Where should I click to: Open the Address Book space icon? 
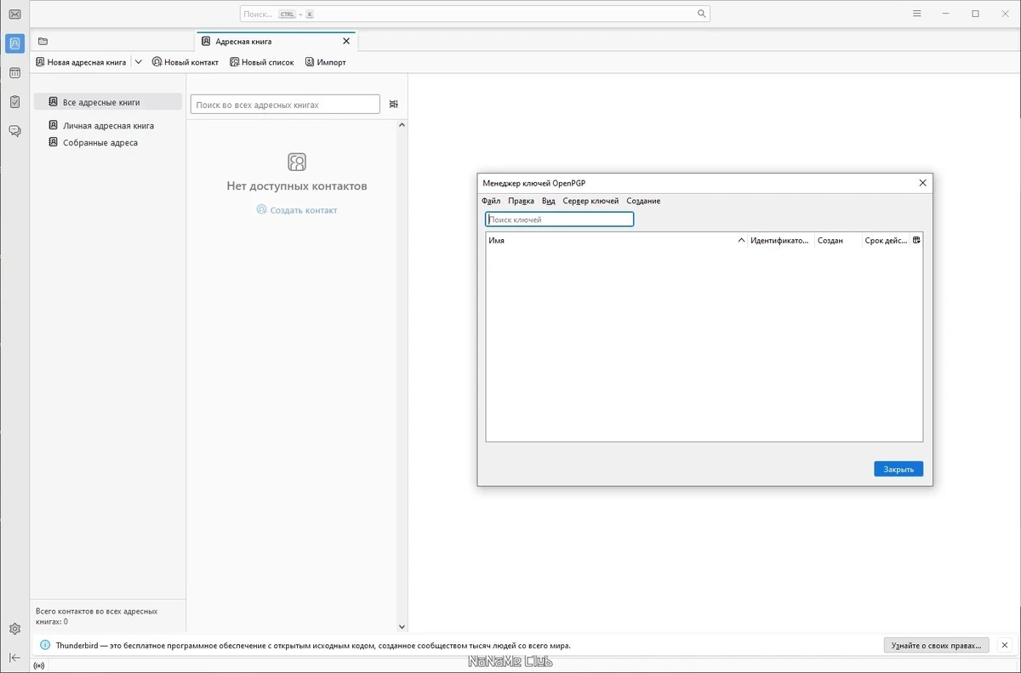click(14, 43)
